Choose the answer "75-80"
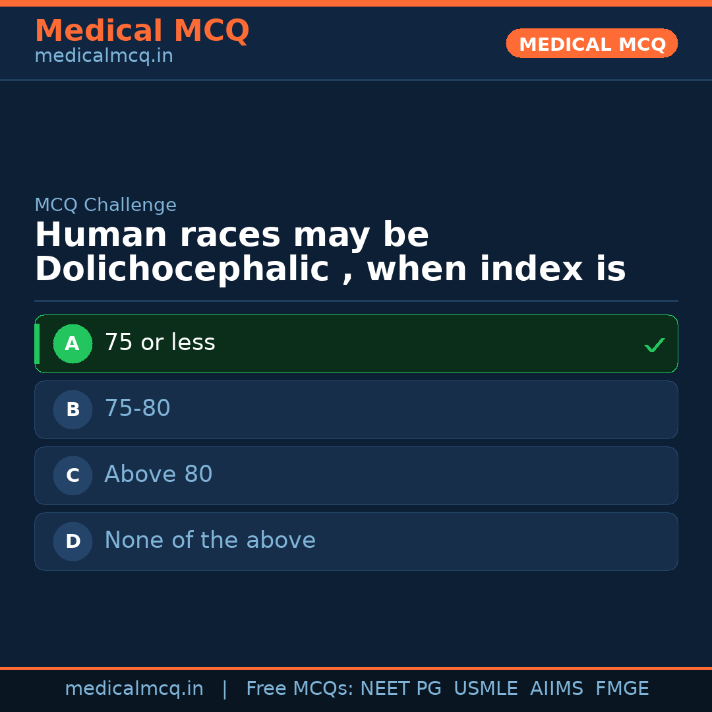This screenshot has height=712, width=712. (137, 409)
